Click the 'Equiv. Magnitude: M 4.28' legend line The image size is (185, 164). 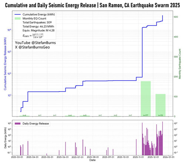[x=38, y=30]
